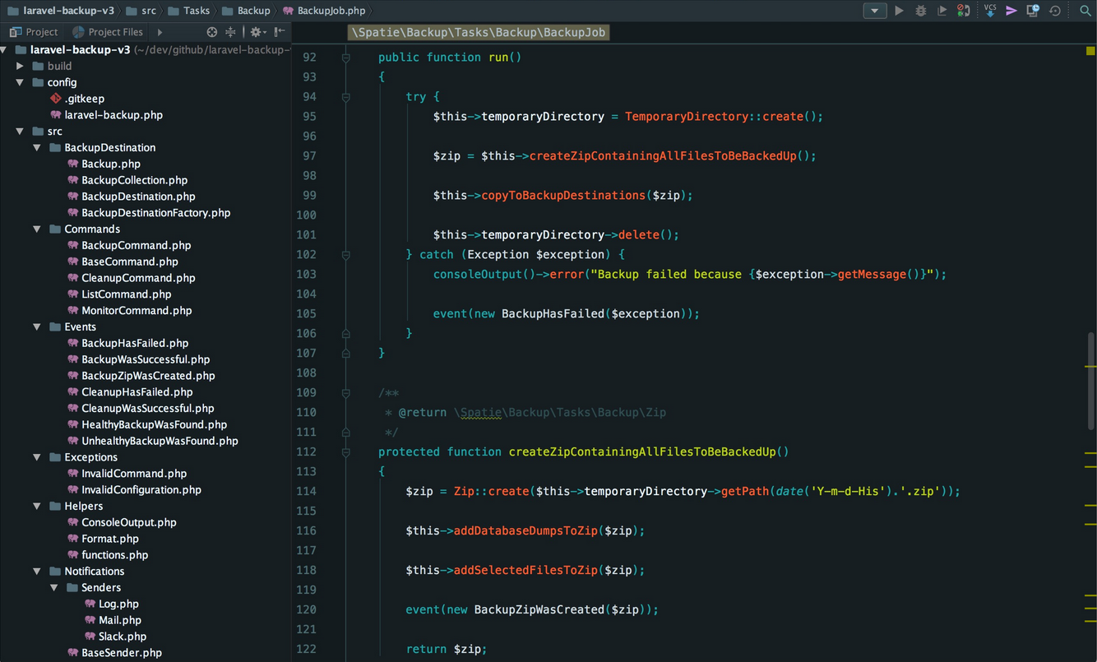The image size is (1097, 662).
Task: Open ConsoleOutput.php
Action: point(123,523)
